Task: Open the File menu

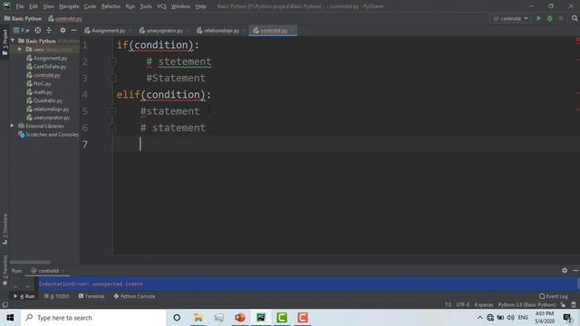Action: [x=20, y=6]
